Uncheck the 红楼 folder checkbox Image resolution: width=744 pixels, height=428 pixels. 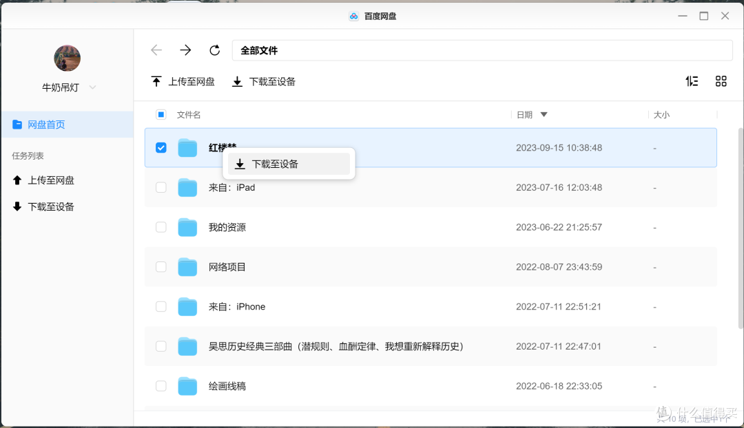[x=161, y=148]
